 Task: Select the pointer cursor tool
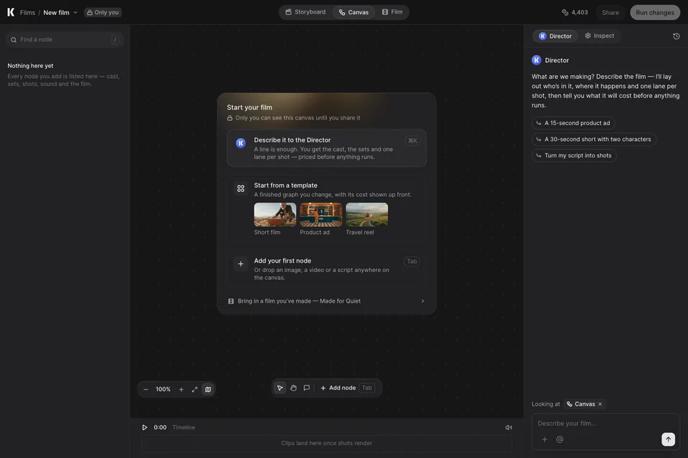[280, 388]
